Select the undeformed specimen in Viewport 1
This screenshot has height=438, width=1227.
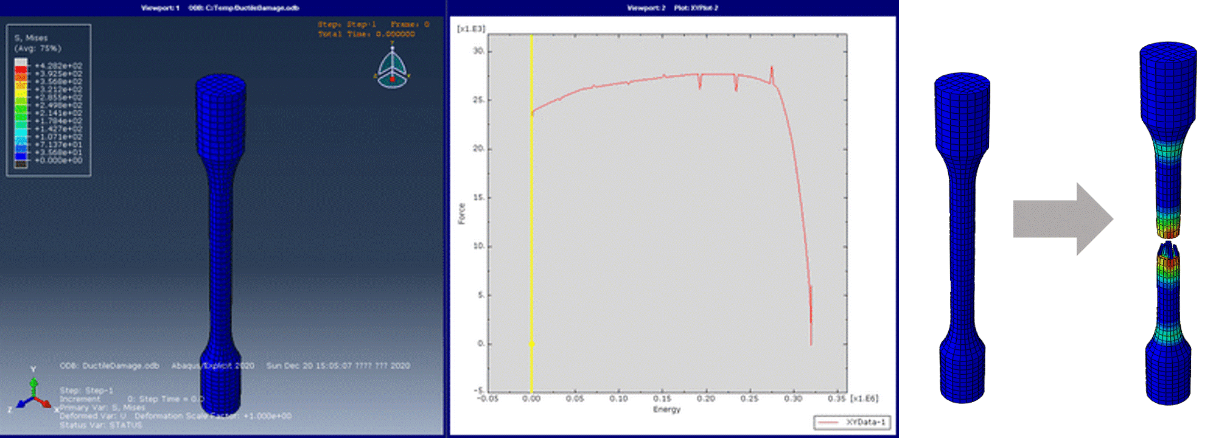click(x=220, y=243)
